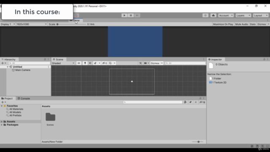Select the Project tab
270x152 pixels.
click(x=7, y=98)
